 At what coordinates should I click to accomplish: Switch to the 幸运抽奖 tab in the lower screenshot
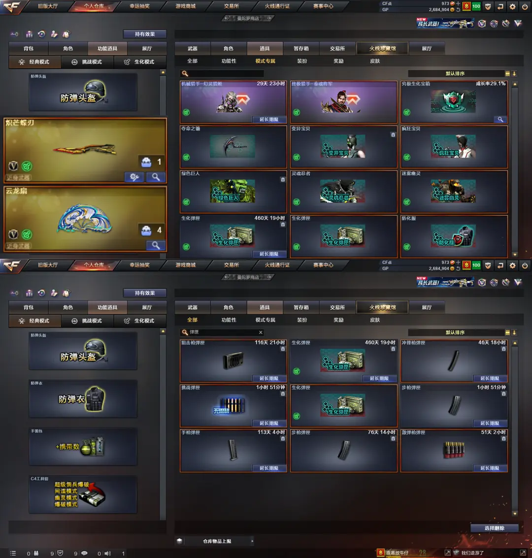coord(139,265)
